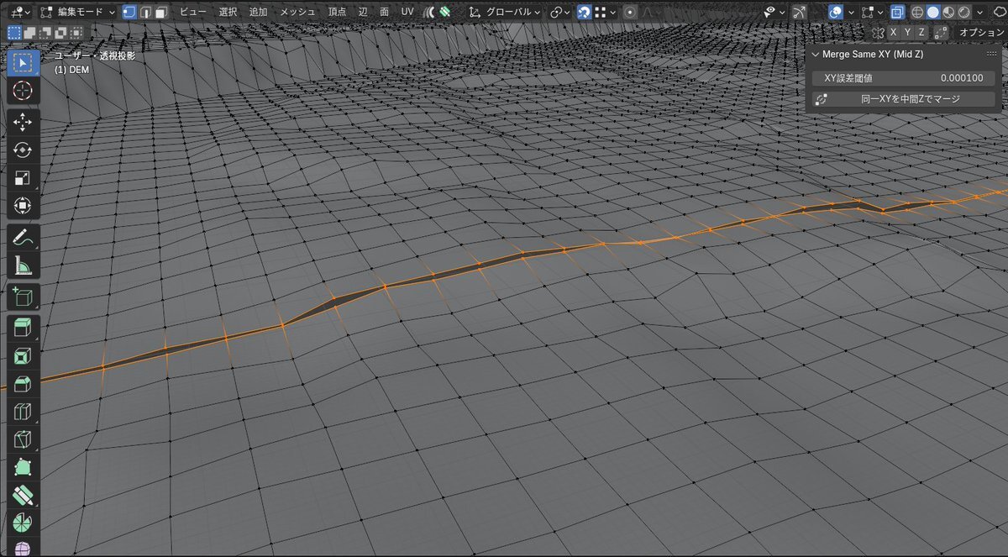Click the arc-shaped addon icon beside UV
Screen dimensions: 1008x557
pos(429,12)
